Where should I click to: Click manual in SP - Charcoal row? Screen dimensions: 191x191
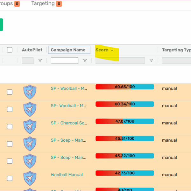(169, 123)
